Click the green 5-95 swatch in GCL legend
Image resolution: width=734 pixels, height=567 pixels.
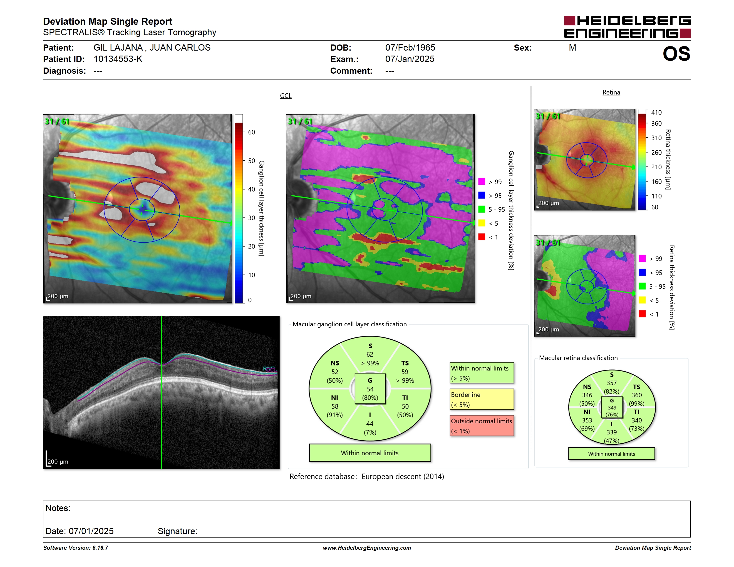[x=482, y=209]
